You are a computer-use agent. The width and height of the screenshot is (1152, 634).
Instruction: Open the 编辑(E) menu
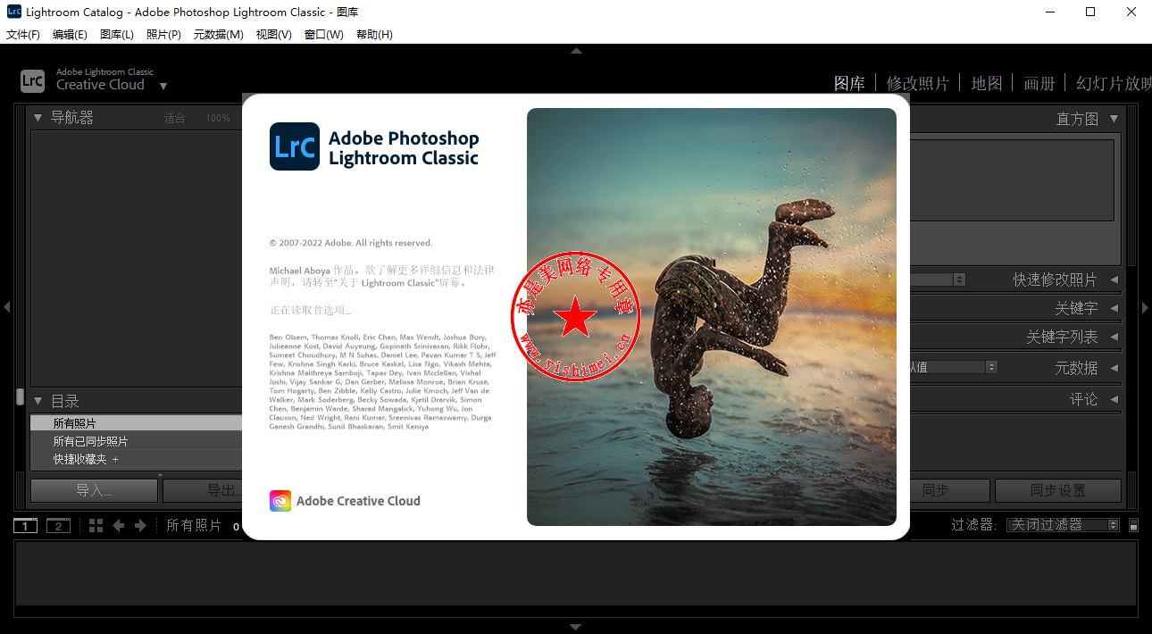click(70, 35)
